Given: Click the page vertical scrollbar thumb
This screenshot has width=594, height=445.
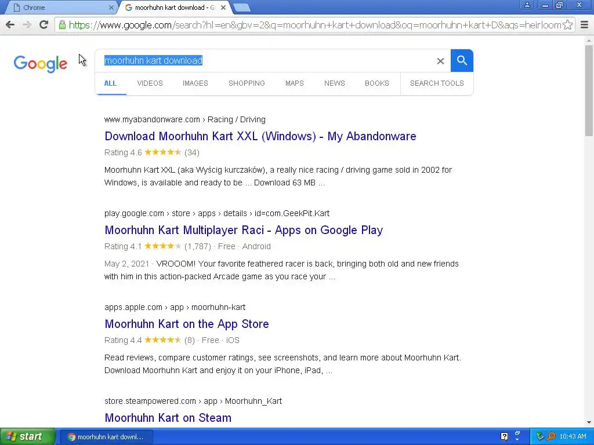Looking at the screenshot, I should pos(589,91).
